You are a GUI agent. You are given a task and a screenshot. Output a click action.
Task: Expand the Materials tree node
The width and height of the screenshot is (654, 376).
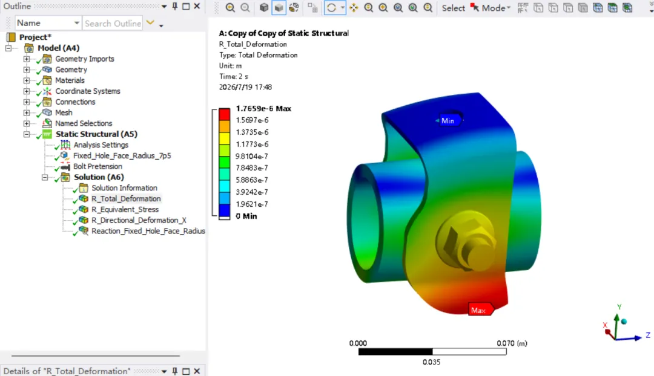pos(27,80)
